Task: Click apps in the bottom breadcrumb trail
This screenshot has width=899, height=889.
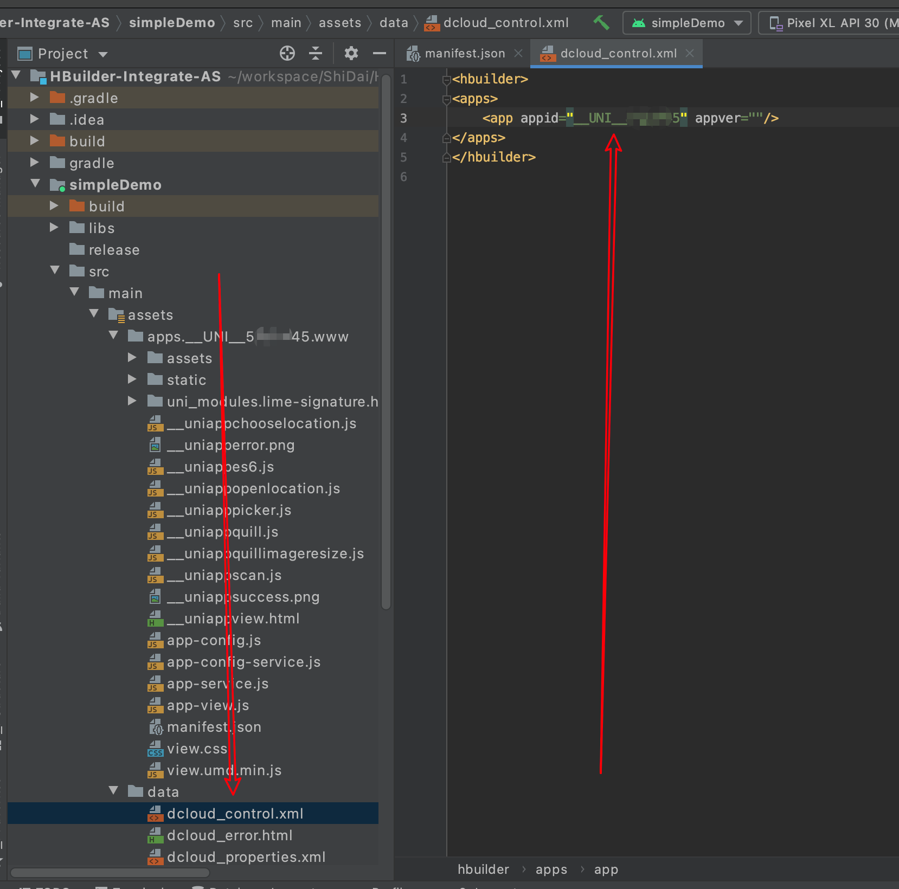Action: (x=551, y=869)
